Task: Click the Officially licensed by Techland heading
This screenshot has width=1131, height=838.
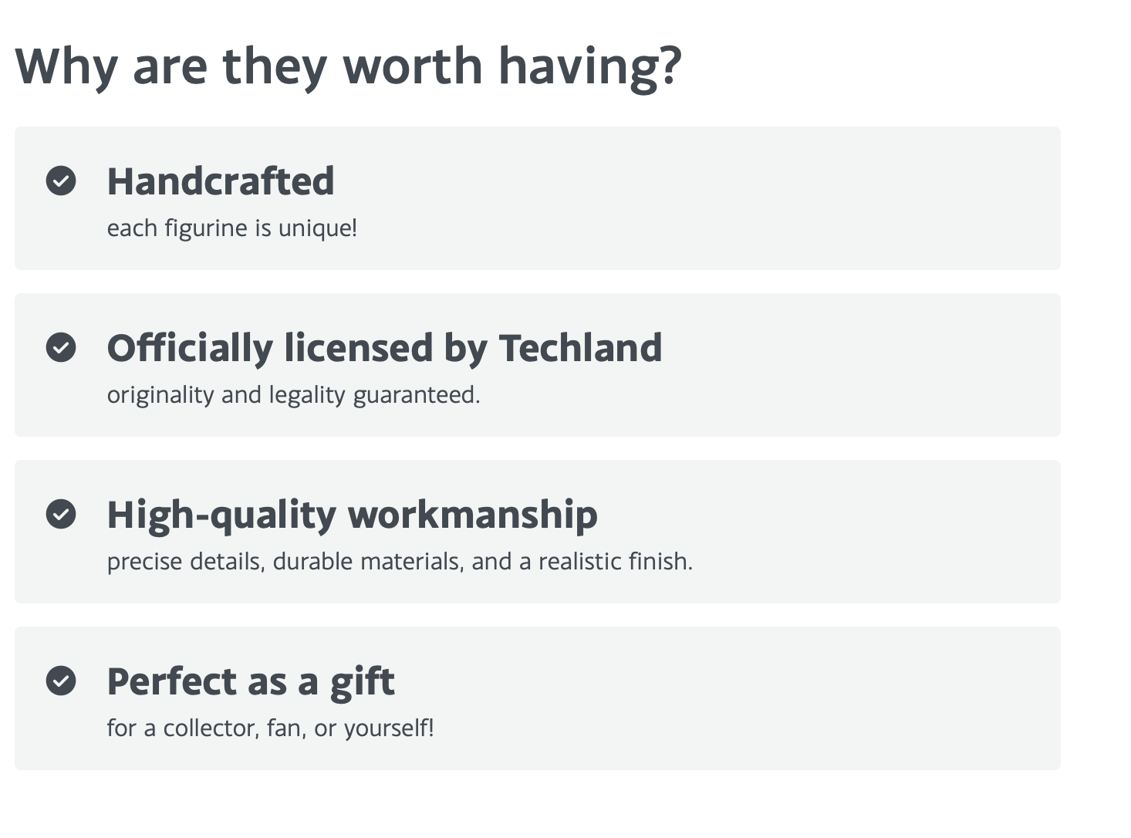Action: click(x=384, y=348)
